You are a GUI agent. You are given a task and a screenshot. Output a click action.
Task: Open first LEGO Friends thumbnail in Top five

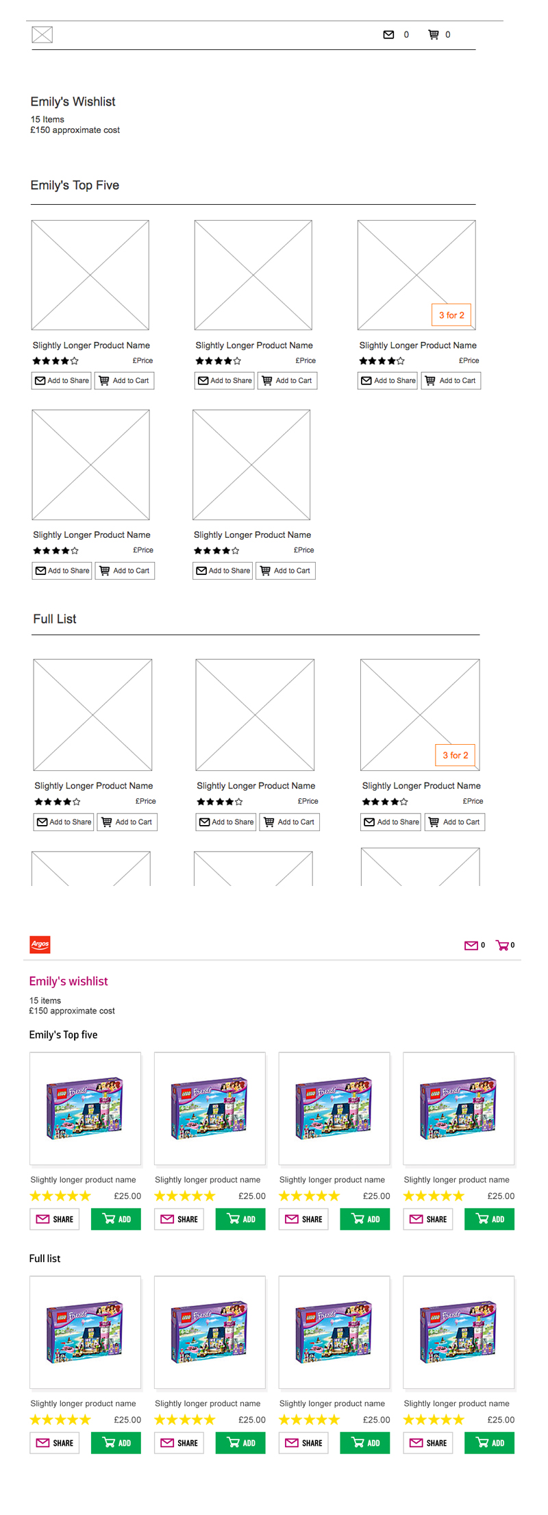[85, 1108]
